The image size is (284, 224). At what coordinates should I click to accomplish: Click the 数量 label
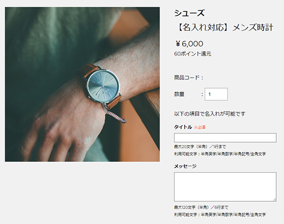179,94
